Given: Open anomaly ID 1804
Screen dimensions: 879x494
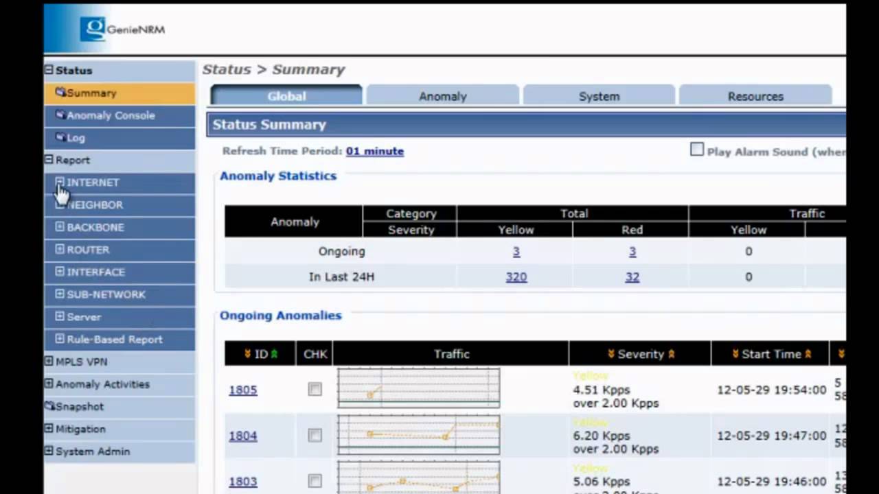Looking at the screenshot, I should point(243,436).
